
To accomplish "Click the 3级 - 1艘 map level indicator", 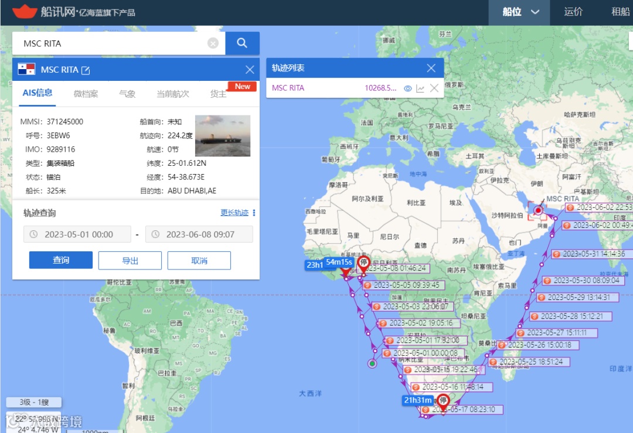I will click(x=34, y=403).
